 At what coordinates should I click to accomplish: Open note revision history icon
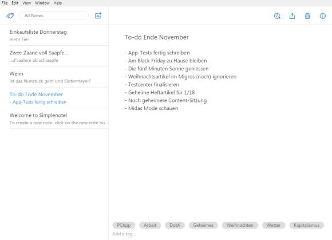[277, 16]
